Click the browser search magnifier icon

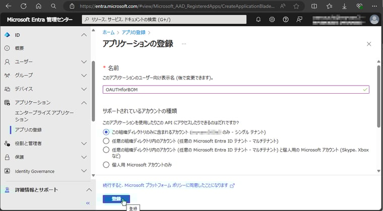click(53, 6)
